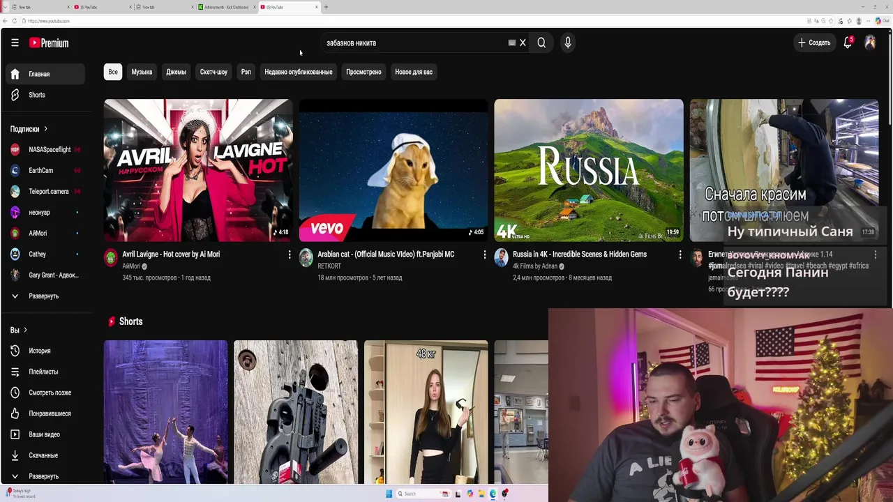The image size is (893, 502).
Task: Select the Музыка filter chip
Action: 142,72
